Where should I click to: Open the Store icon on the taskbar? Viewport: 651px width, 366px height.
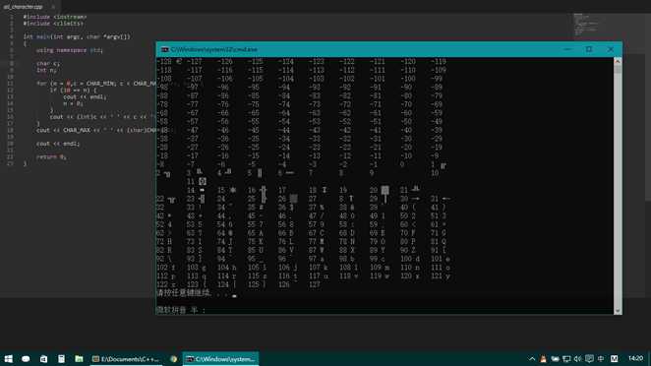[43, 358]
